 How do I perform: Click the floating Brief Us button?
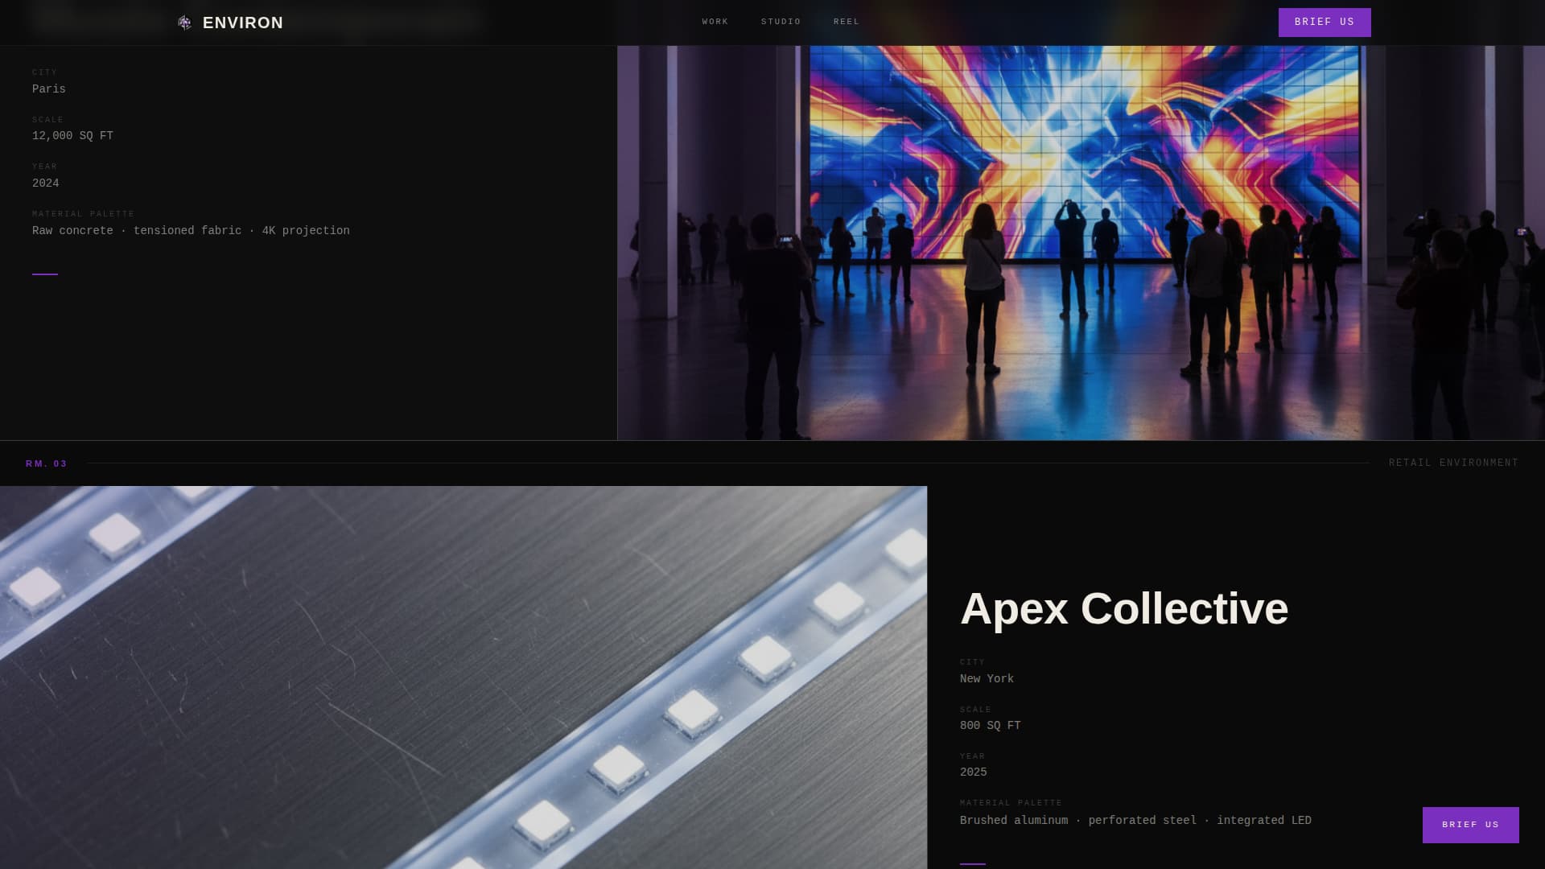[x=1470, y=825]
